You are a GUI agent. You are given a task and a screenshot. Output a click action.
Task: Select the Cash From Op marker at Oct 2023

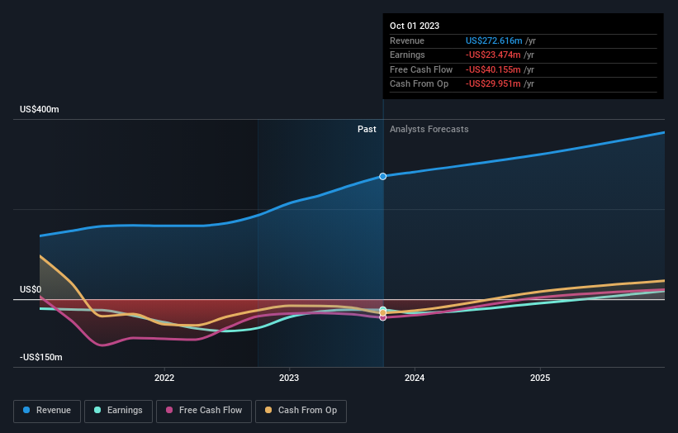pos(382,312)
